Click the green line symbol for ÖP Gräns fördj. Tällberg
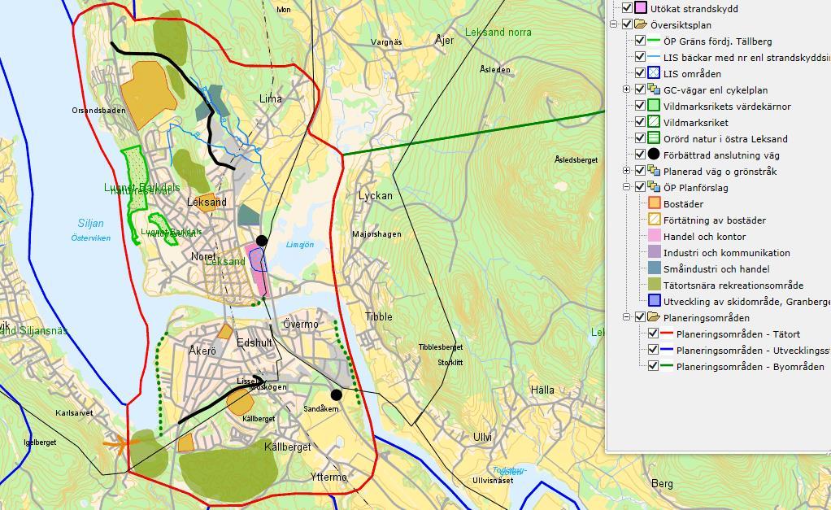The width and height of the screenshot is (831, 510). [654, 41]
